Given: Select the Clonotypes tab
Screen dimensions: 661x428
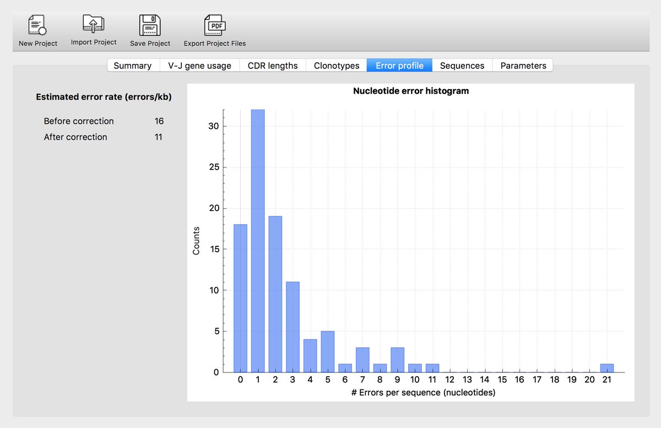Looking at the screenshot, I should 337,66.
